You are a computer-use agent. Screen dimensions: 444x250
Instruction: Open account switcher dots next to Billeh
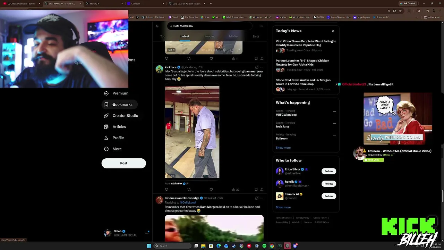pyautogui.click(x=147, y=233)
